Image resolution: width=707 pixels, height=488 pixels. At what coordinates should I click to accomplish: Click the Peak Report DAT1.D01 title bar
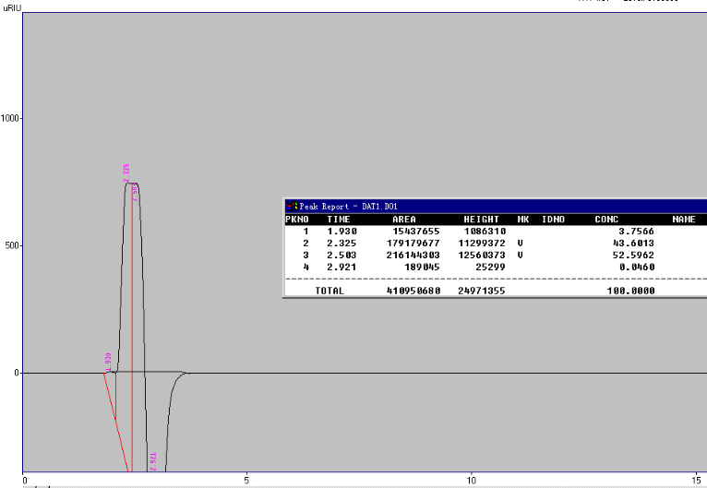point(496,207)
